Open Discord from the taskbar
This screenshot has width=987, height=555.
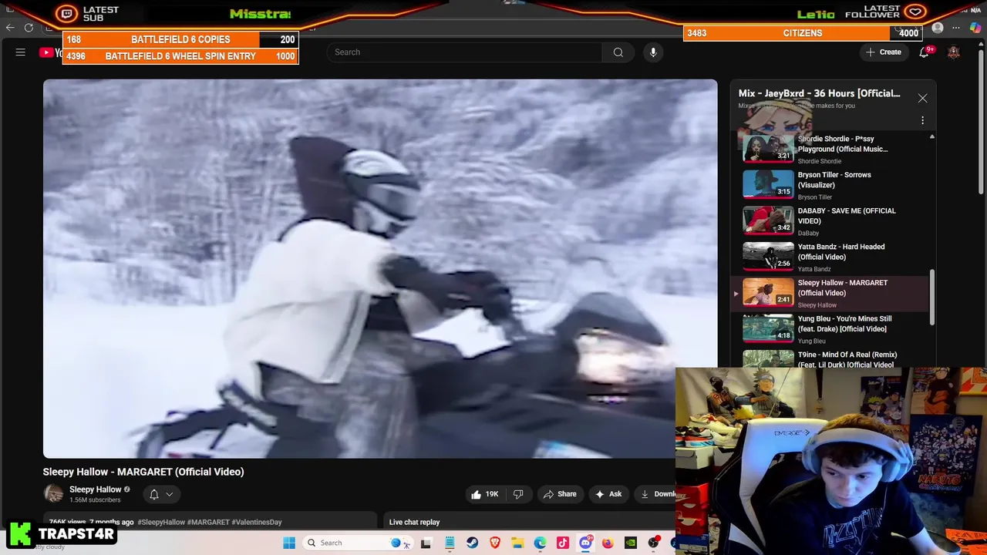coord(585,543)
